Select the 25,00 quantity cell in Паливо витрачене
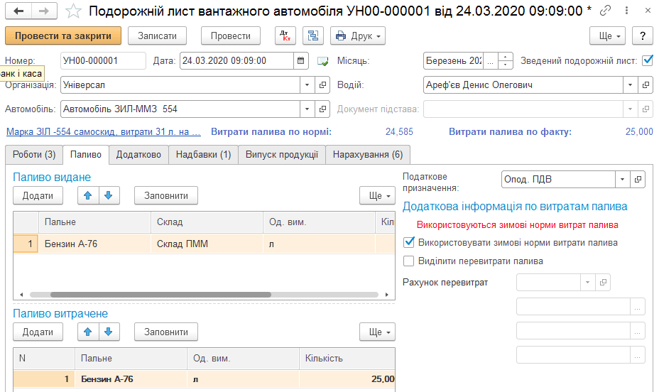Image resolution: width=659 pixels, height=392 pixels. (347, 379)
